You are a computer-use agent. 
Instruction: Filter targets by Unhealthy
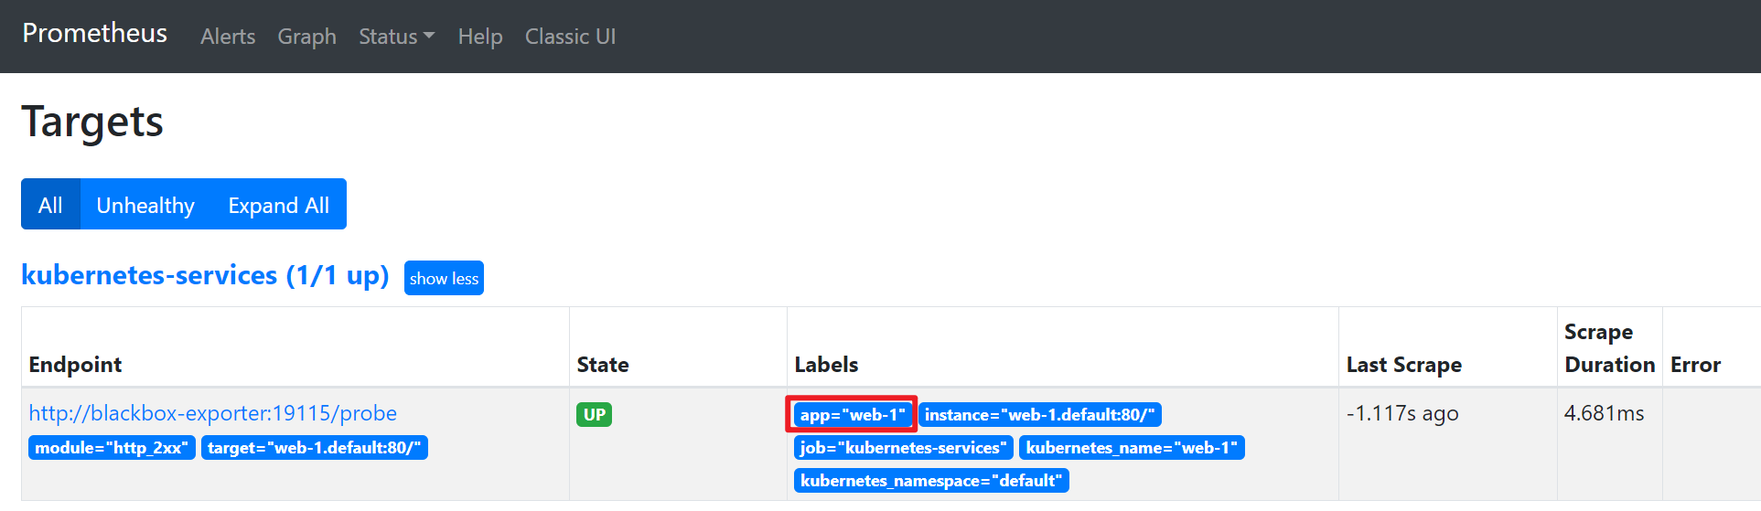click(145, 205)
